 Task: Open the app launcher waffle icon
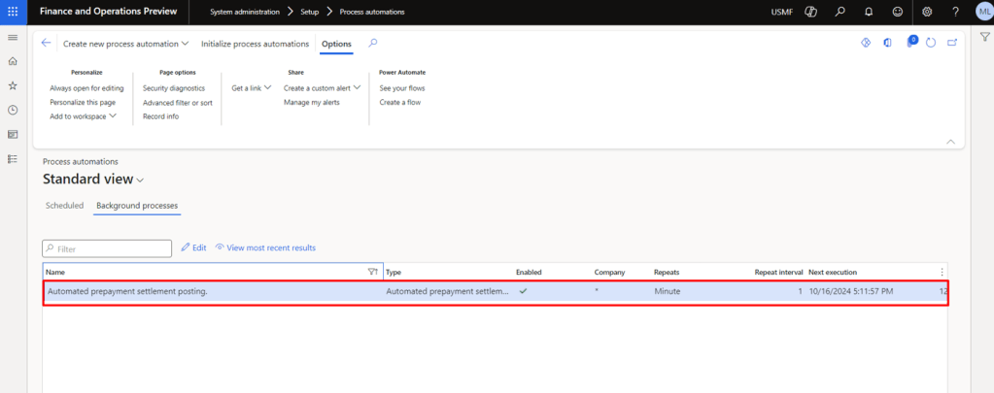[x=13, y=12]
